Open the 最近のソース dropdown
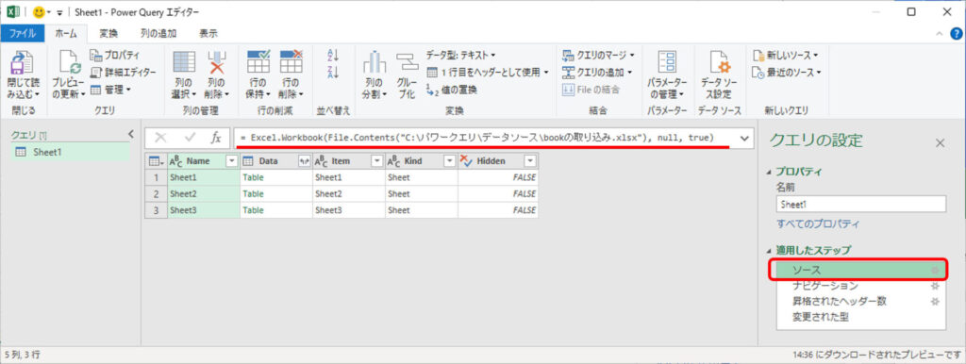Screen dimensions: 966x364 tap(788, 72)
